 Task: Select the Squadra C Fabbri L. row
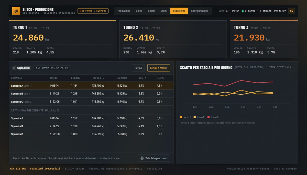(x=91, y=102)
